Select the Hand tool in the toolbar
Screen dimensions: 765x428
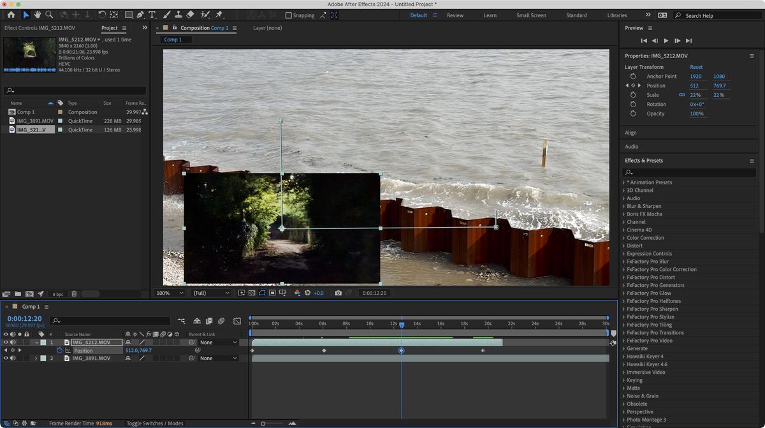[38, 15]
